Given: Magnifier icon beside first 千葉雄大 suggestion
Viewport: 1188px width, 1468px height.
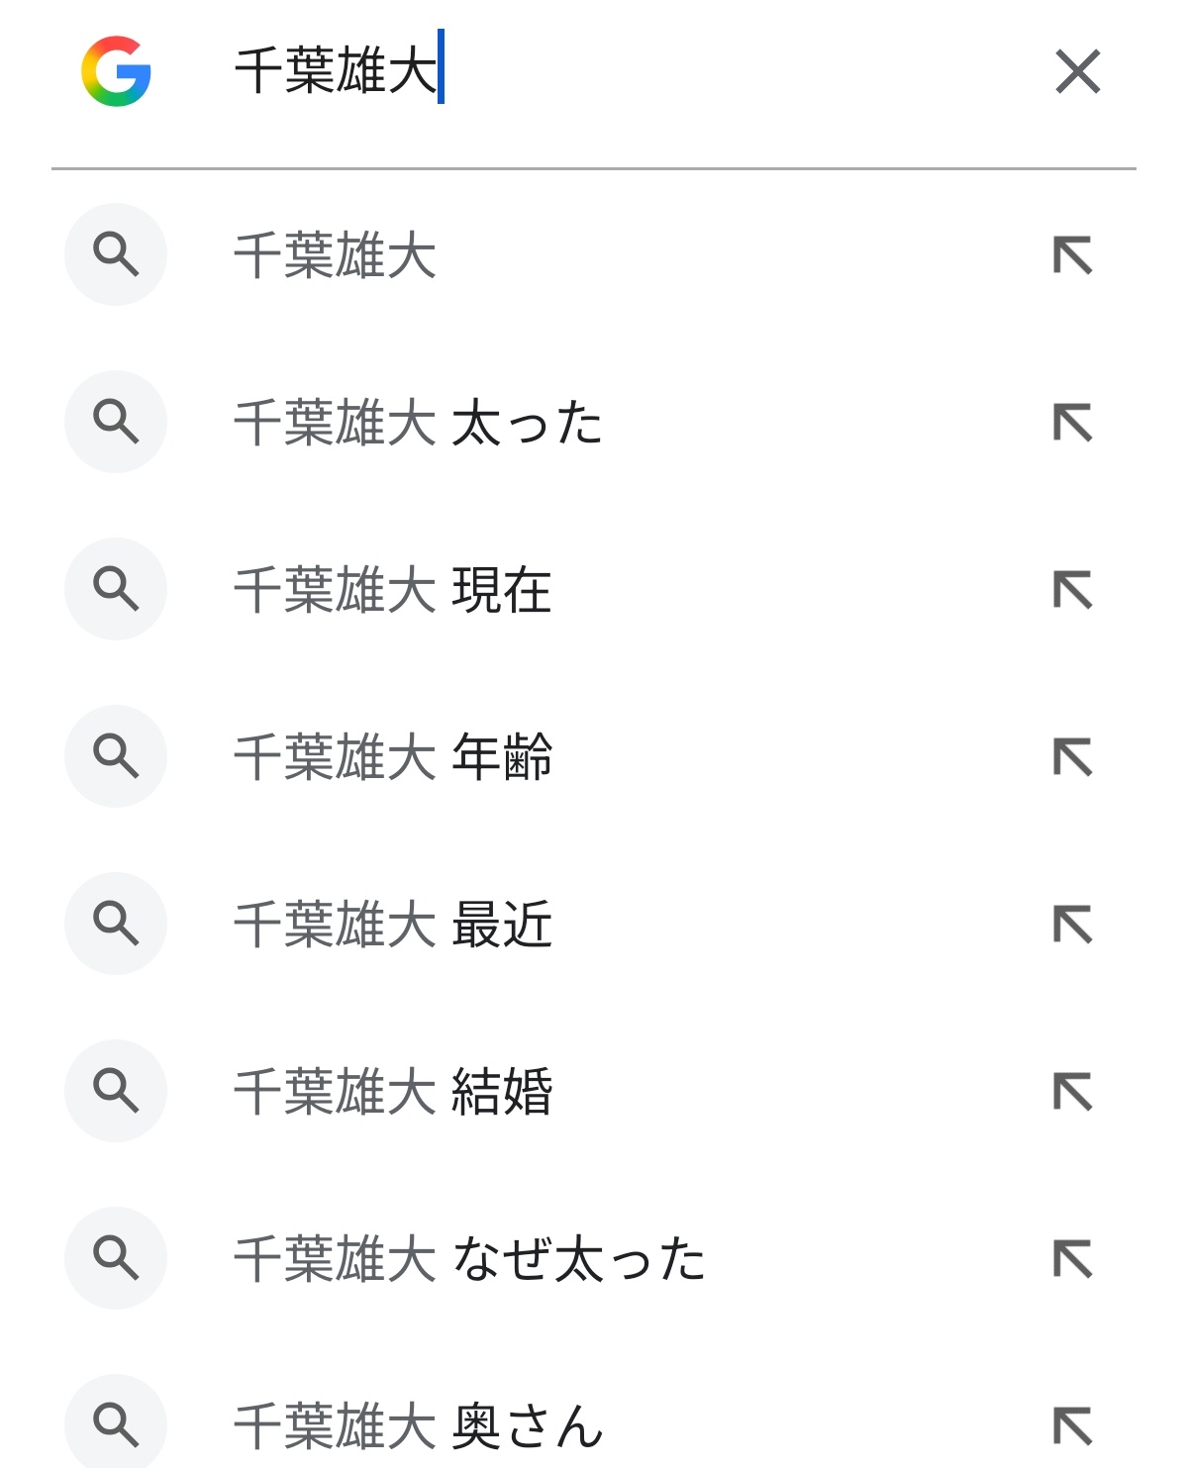Looking at the screenshot, I should pos(116,254).
